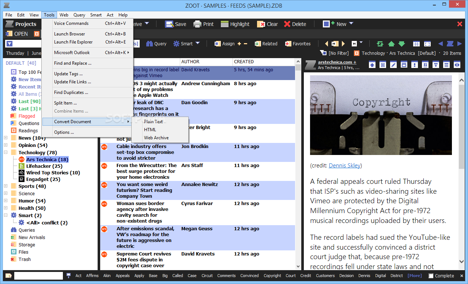Click the minus icon next to Assign
468x284 pixels.
click(x=245, y=43)
